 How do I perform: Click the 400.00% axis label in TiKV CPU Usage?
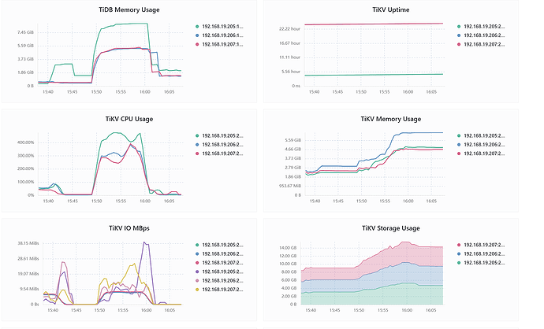point(25,142)
